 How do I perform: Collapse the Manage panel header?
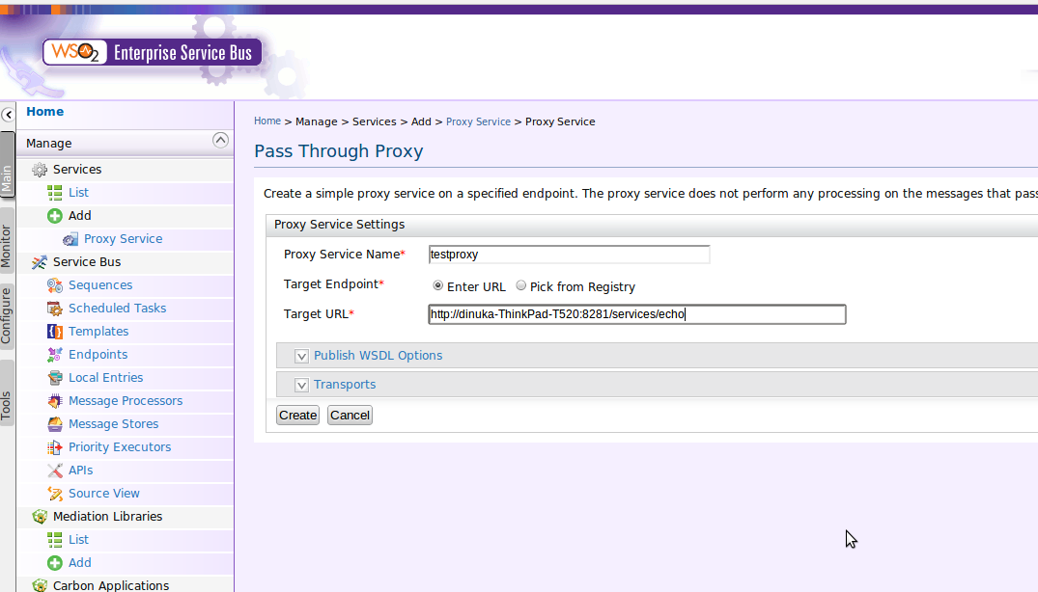221,141
